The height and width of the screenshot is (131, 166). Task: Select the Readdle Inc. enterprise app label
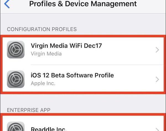coord(48,129)
